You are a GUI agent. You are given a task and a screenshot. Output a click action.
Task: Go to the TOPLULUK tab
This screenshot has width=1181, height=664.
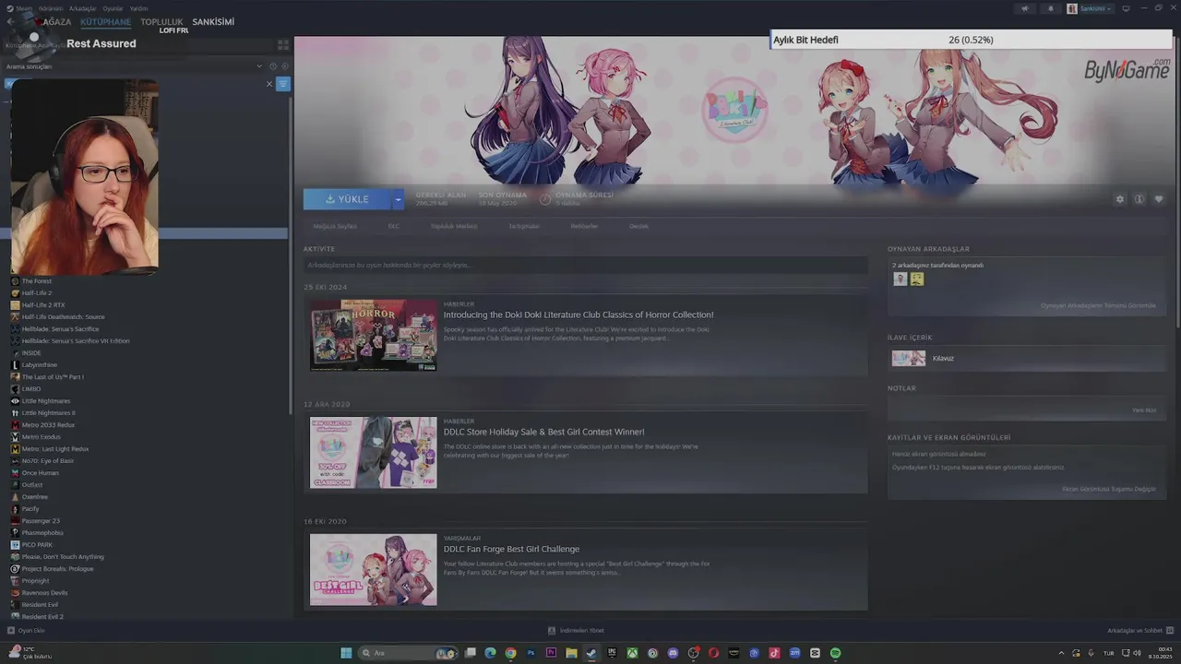[x=161, y=21]
